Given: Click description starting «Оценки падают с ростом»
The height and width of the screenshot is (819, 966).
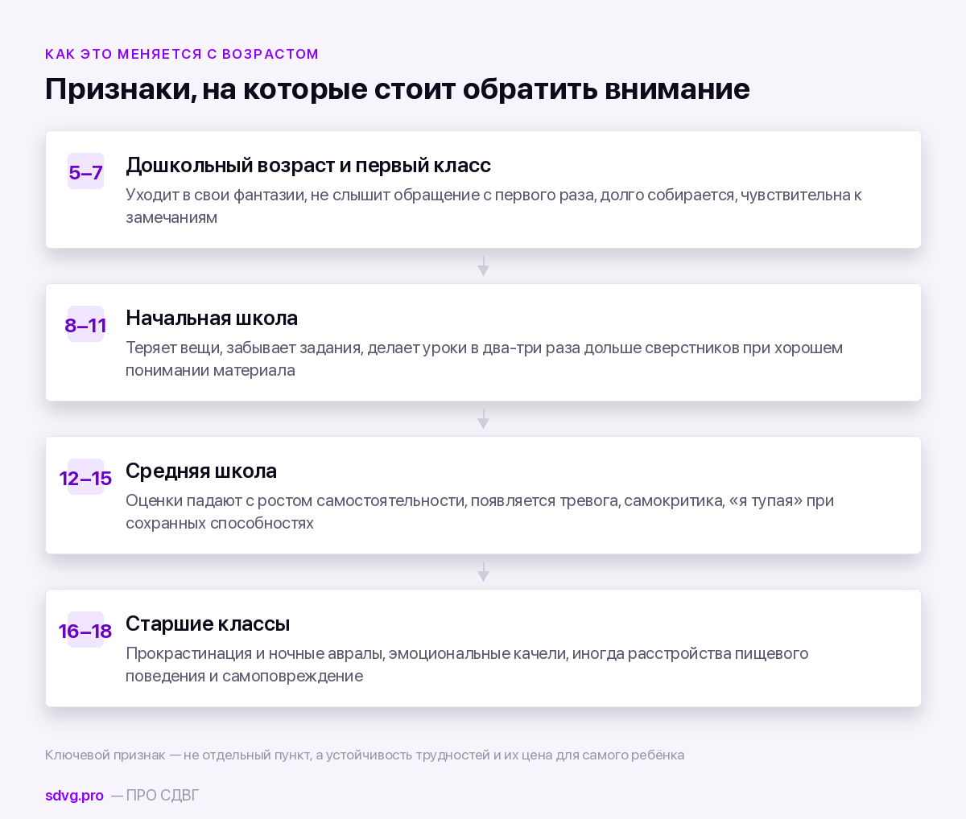Looking at the screenshot, I should [480, 512].
